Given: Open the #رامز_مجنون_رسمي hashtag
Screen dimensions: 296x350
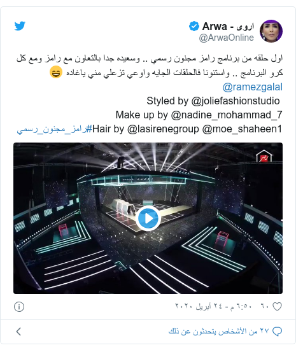Looking at the screenshot, I should click(x=55, y=129).
